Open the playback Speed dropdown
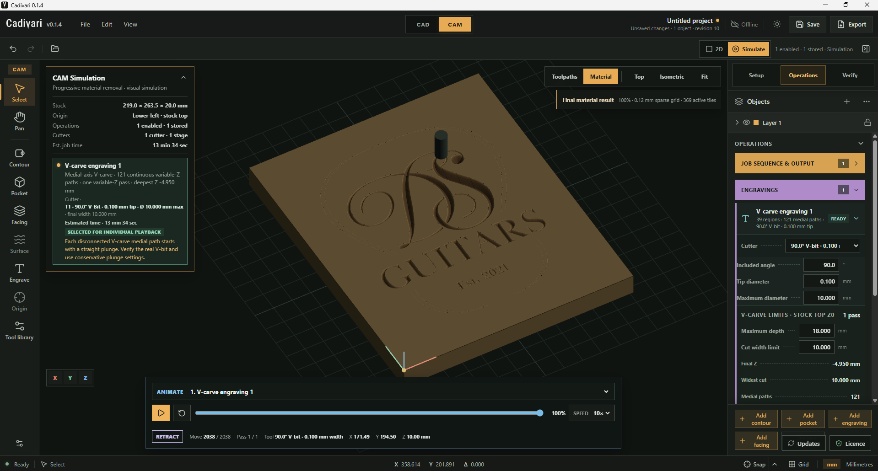Viewport: 878px width, 471px height. [592, 413]
